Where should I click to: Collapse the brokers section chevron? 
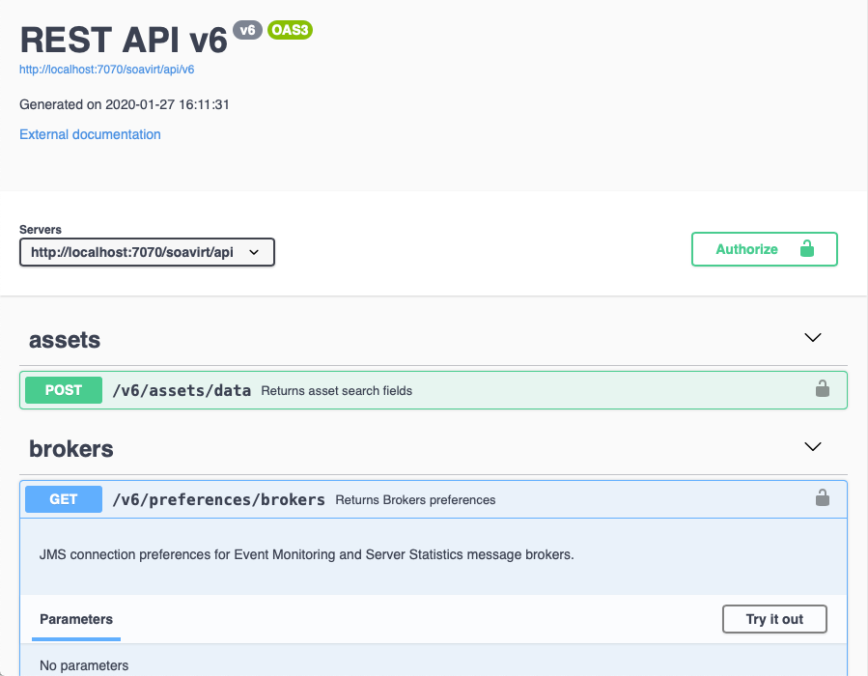(x=813, y=446)
